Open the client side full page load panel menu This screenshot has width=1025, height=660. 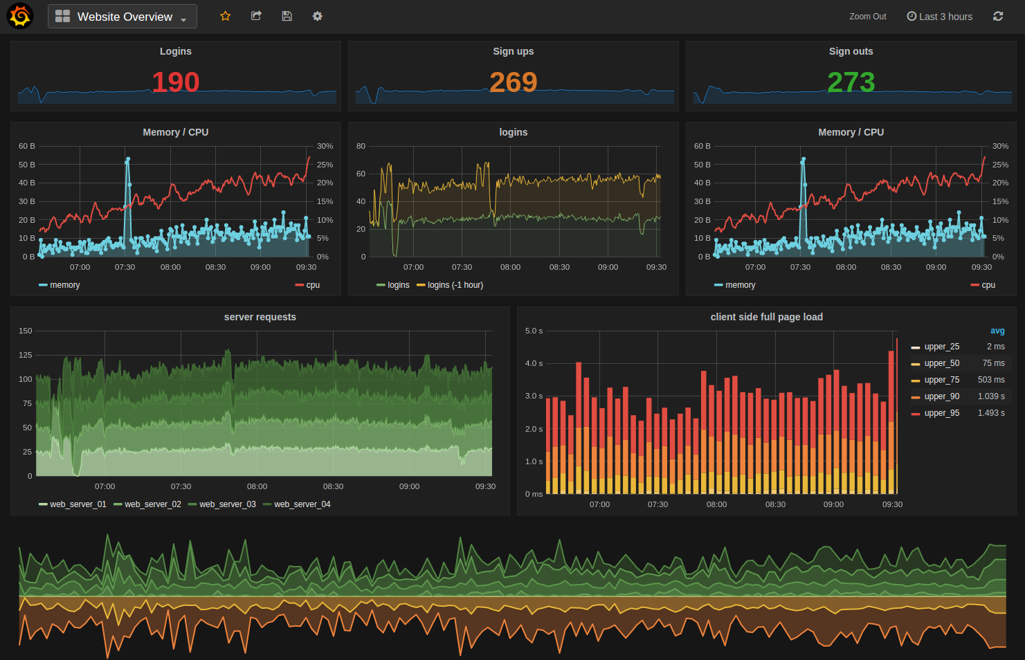(767, 317)
